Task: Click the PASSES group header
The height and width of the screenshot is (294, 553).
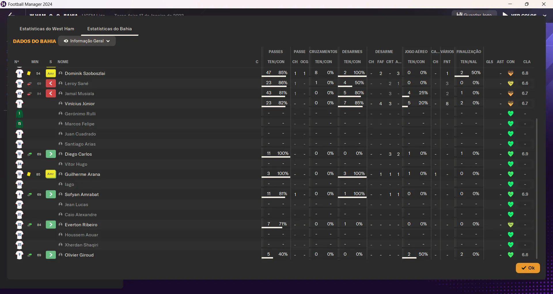Action: tap(276, 52)
